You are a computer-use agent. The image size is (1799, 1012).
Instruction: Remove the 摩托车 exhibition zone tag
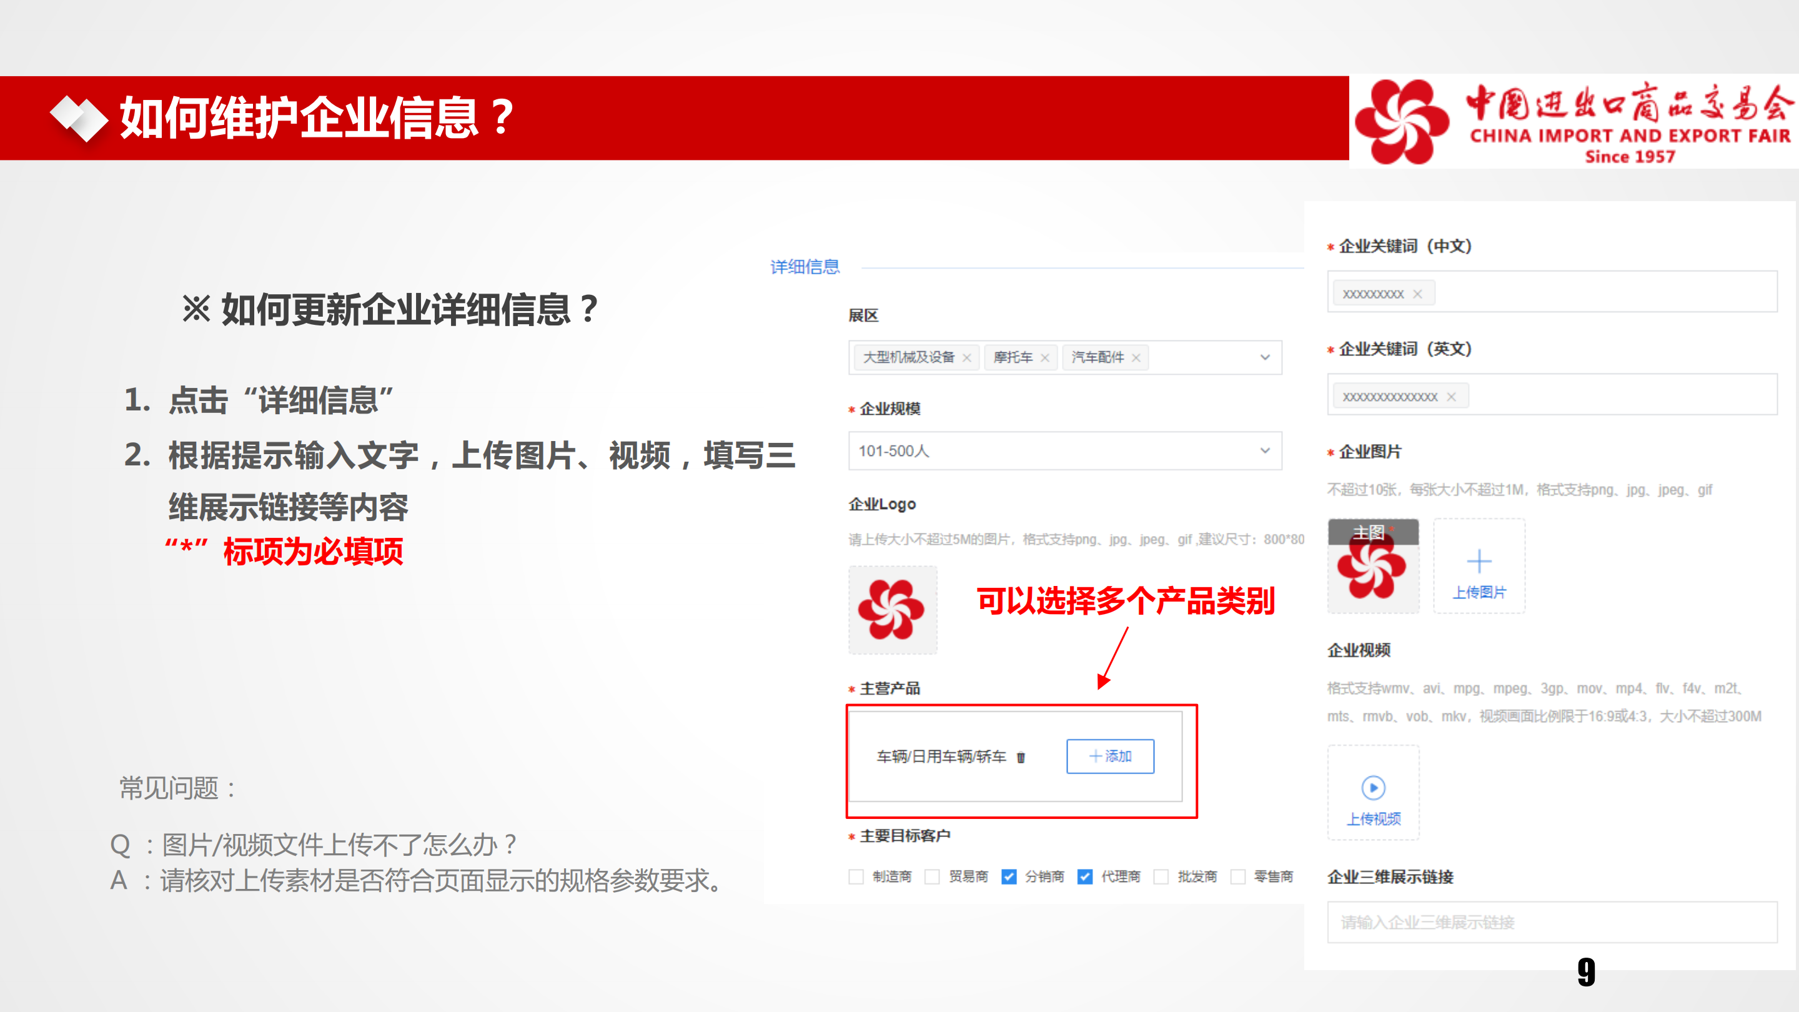coord(1045,357)
